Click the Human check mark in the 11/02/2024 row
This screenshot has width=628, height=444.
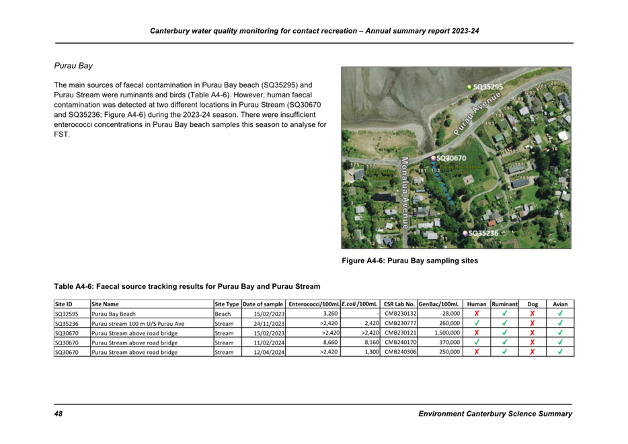(477, 343)
